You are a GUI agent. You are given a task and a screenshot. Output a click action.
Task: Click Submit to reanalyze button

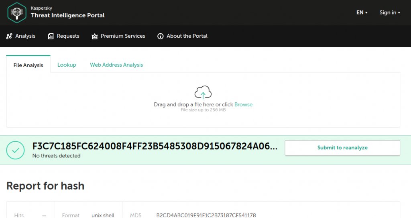coord(342,148)
